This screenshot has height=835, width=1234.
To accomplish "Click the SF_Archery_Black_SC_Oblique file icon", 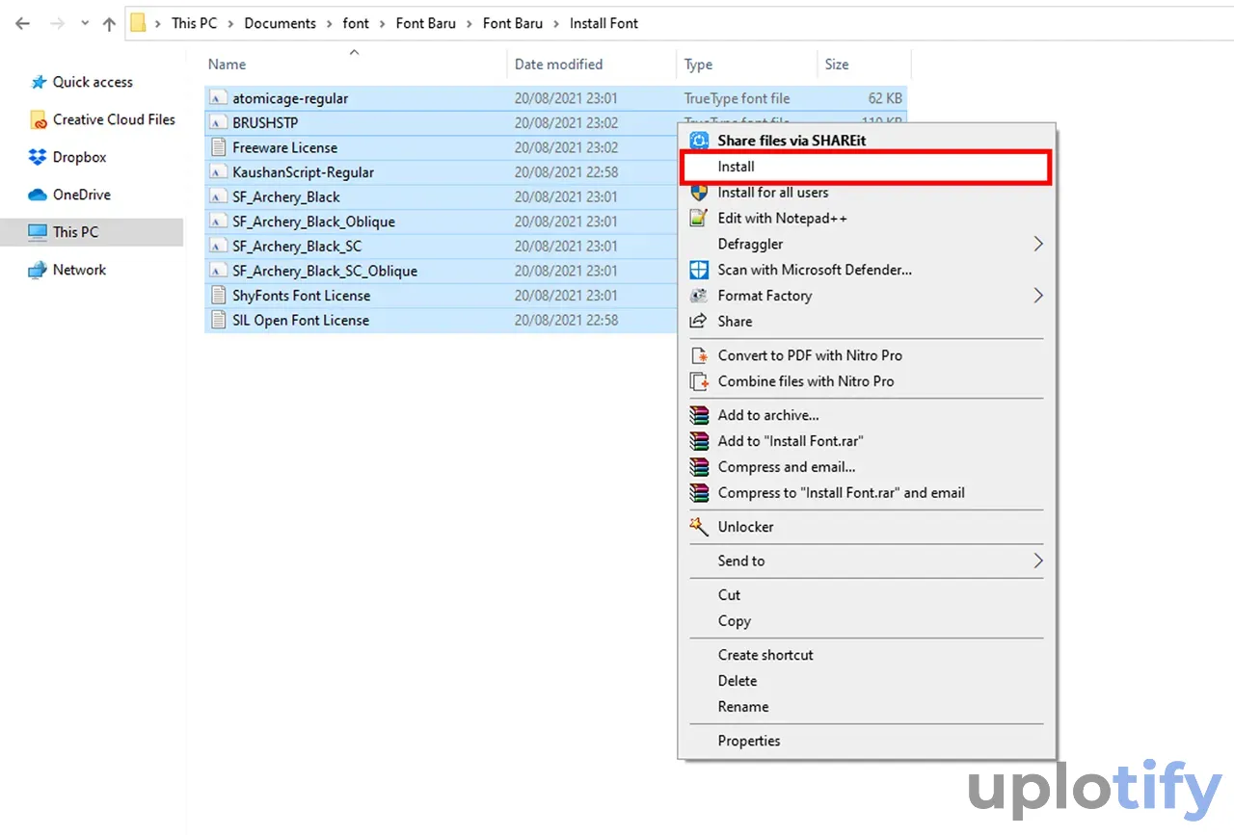I will (218, 271).
